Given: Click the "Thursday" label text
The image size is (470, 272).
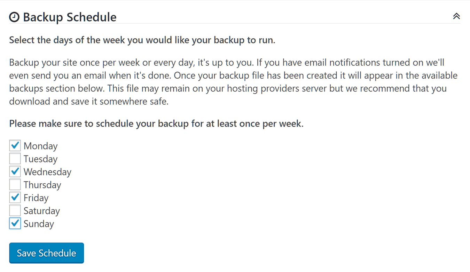Looking at the screenshot, I should click(42, 185).
